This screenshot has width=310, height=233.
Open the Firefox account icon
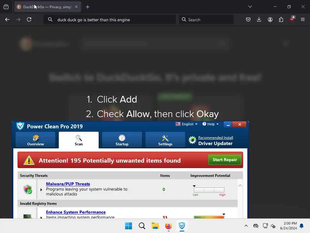coord(270,19)
